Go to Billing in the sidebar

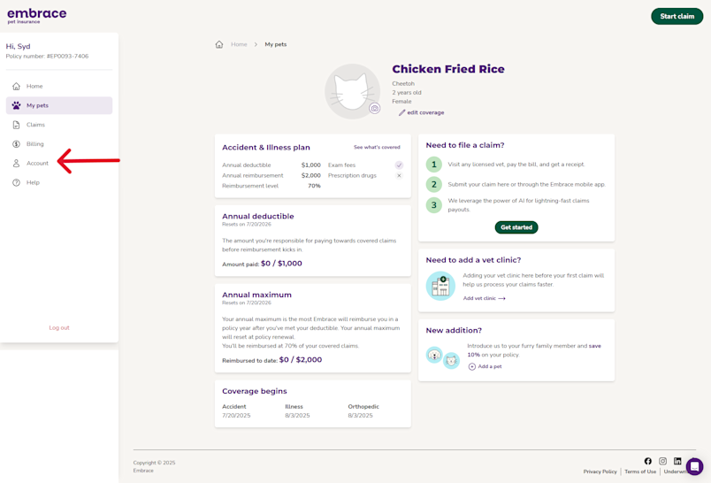59,144
